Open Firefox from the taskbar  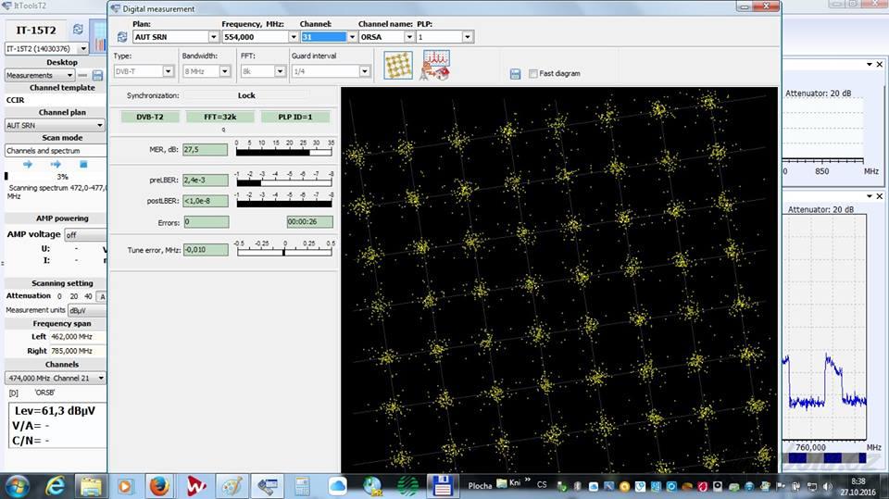coord(159,487)
